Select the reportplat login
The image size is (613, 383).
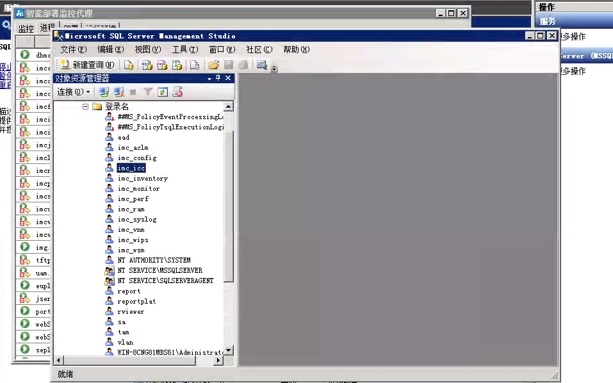point(136,301)
